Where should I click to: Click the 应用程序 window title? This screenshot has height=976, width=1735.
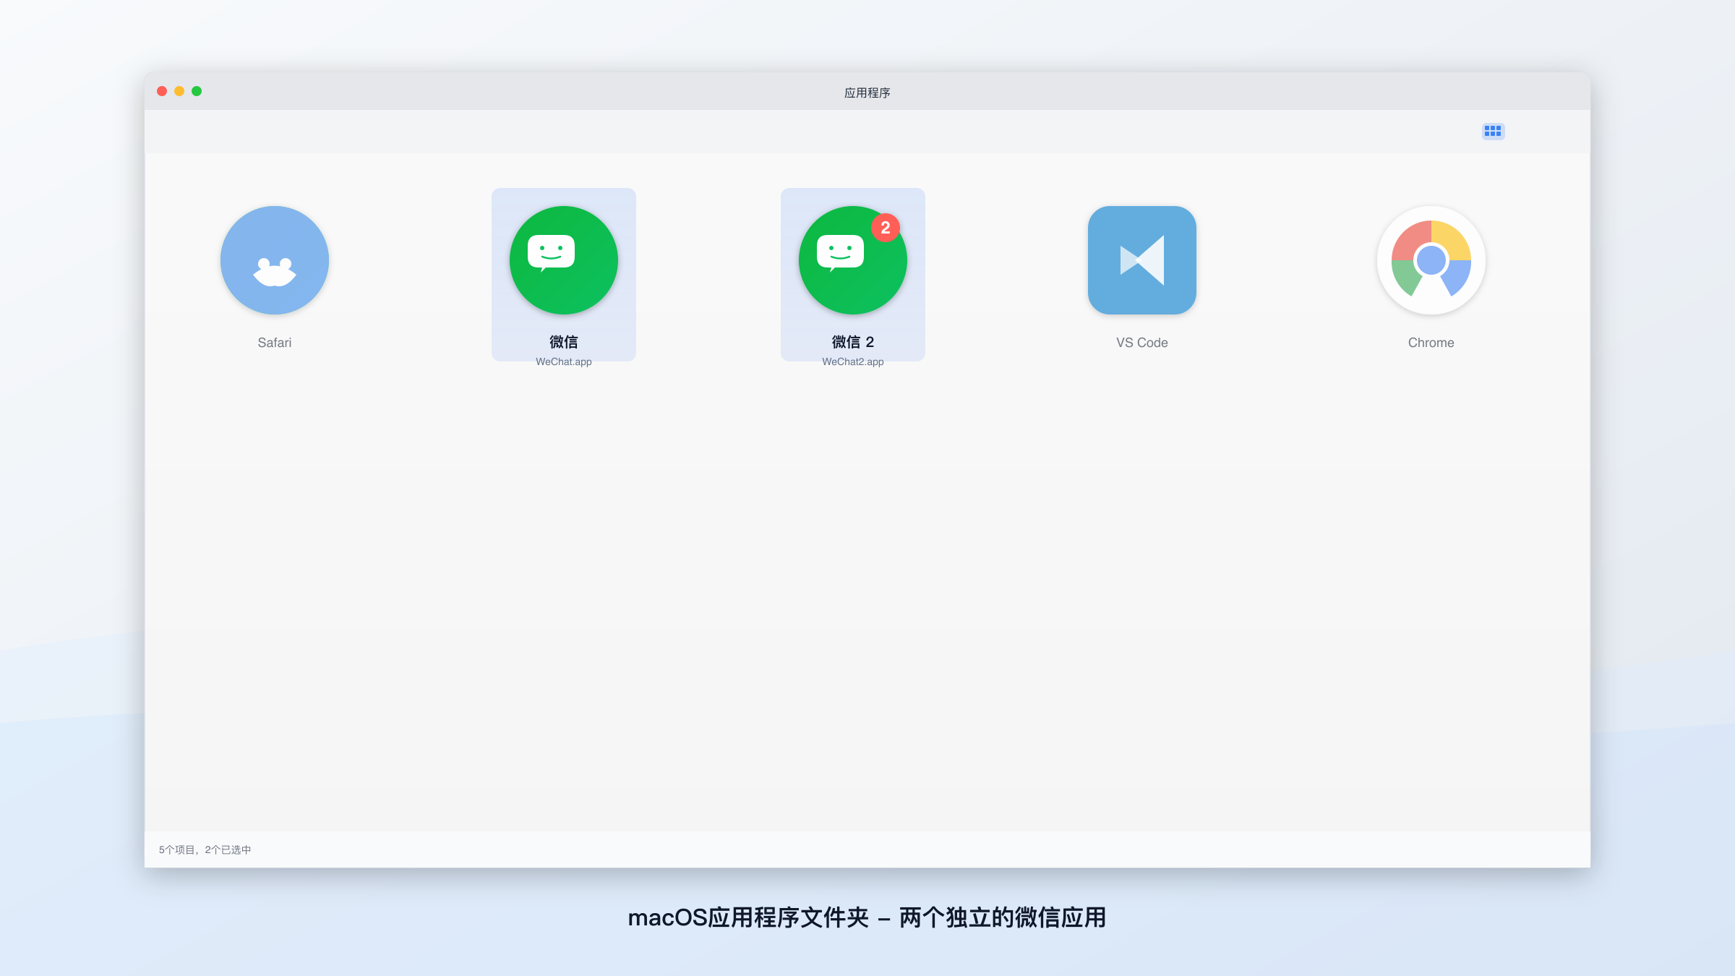pyautogui.click(x=867, y=92)
